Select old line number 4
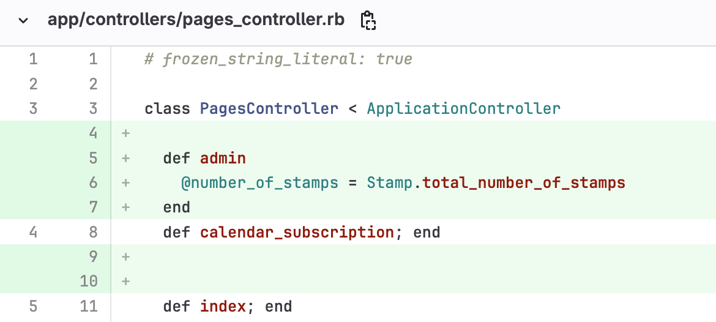This screenshot has height=322, width=716. coord(33,233)
